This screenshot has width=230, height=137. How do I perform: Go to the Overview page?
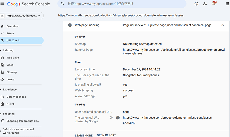click(13, 26)
